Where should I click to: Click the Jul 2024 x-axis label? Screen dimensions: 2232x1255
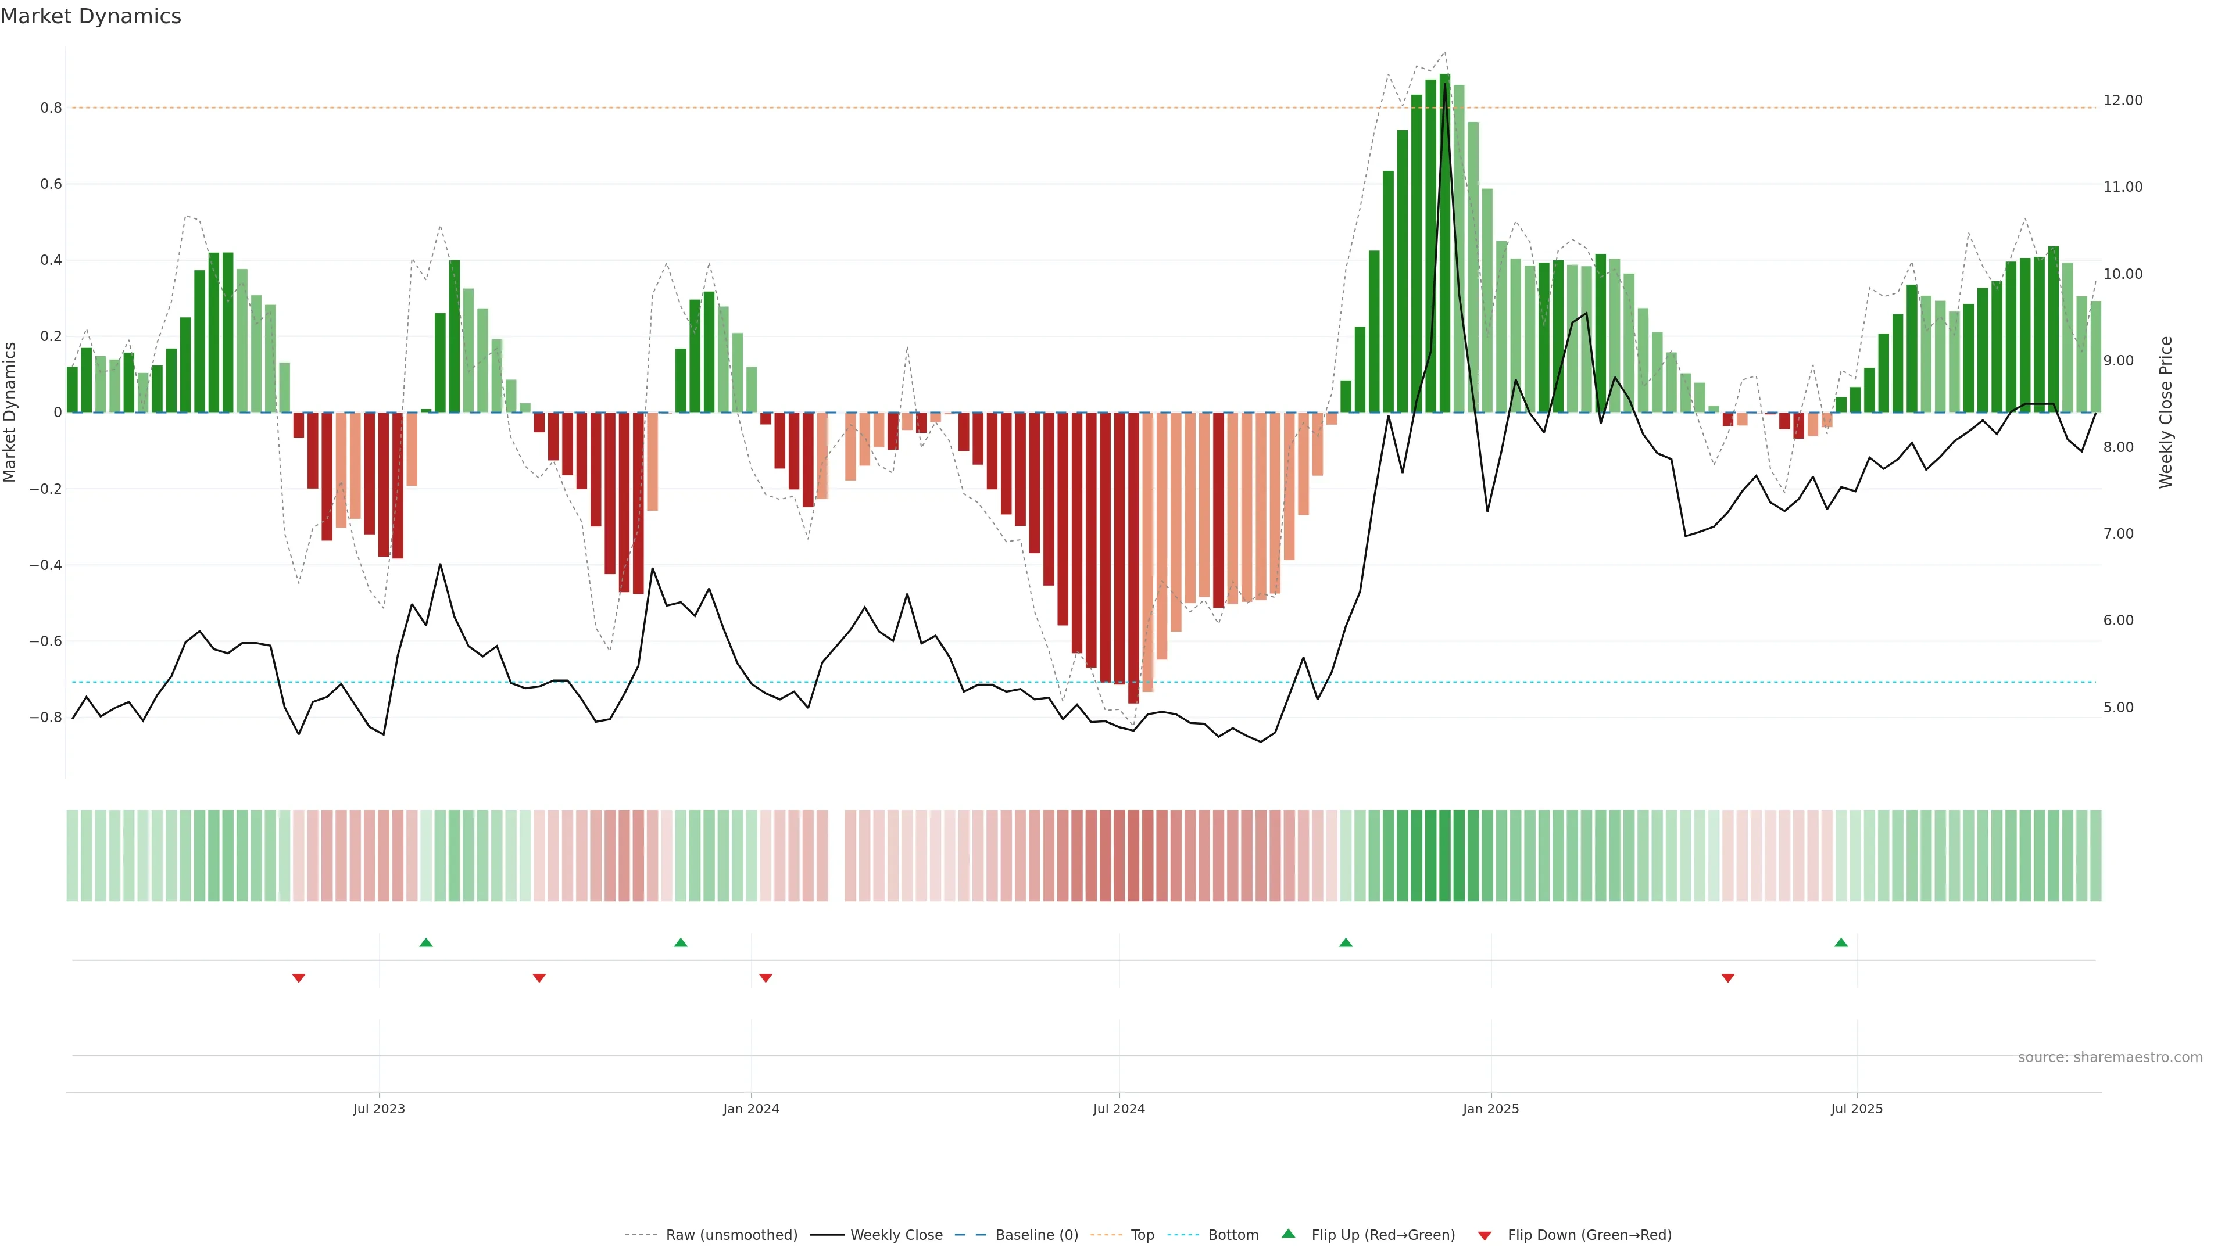pyautogui.click(x=1118, y=1110)
